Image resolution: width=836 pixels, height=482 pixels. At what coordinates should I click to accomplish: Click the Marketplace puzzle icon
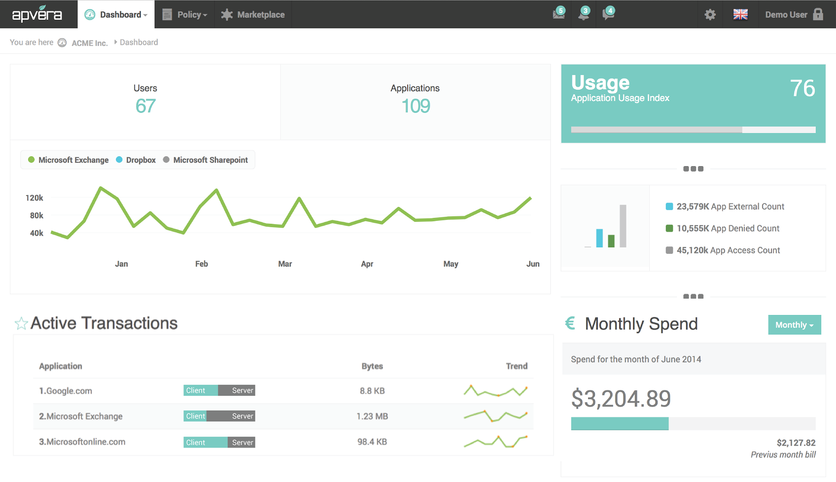(227, 14)
